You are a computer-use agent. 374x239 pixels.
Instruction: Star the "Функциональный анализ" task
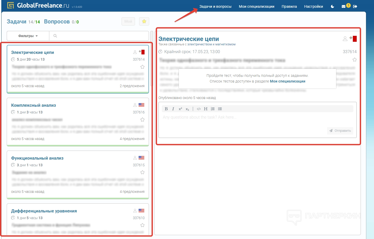click(142, 172)
